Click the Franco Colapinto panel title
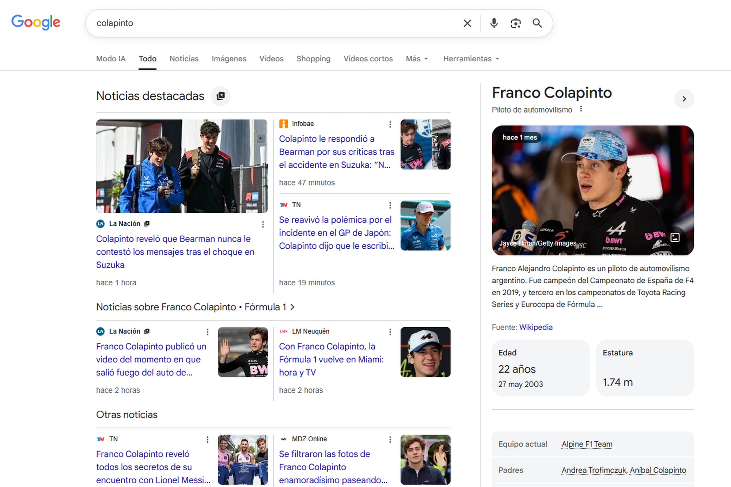Viewport: 731px width, 487px height. point(552,93)
